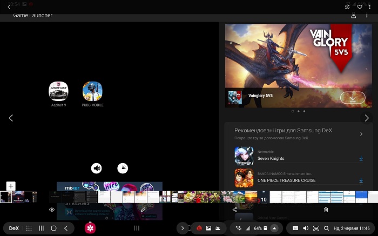Open Wi-Fi status in quick panel
Screen dimensions: 378x236
click(x=239, y=228)
